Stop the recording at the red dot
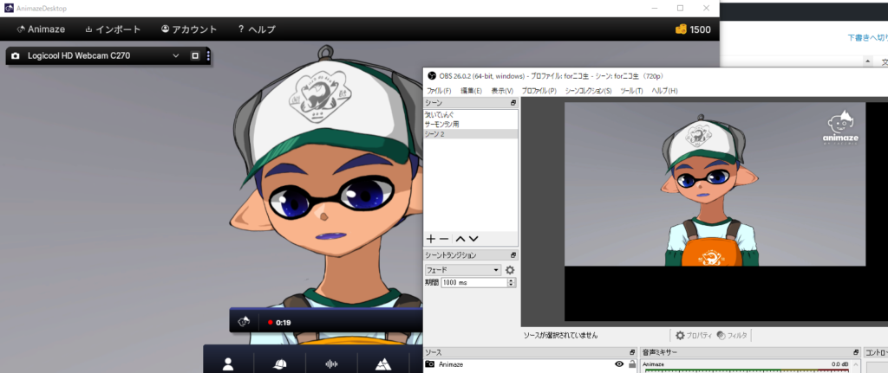This screenshot has height=373, width=888. click(x=271, y=323)
